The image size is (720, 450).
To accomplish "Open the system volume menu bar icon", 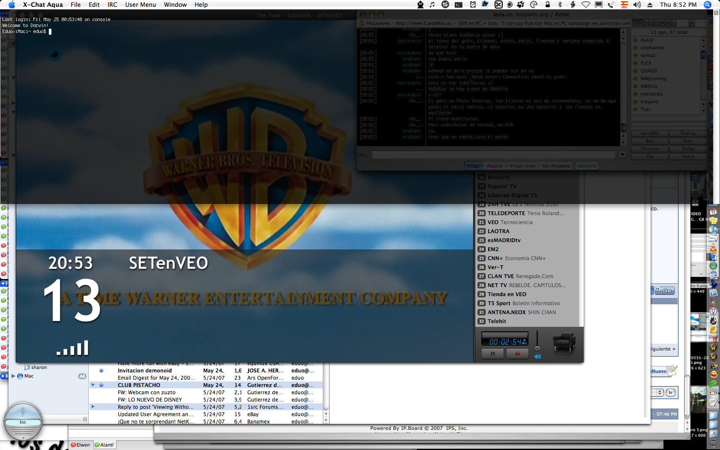I will tap(637, 5).
